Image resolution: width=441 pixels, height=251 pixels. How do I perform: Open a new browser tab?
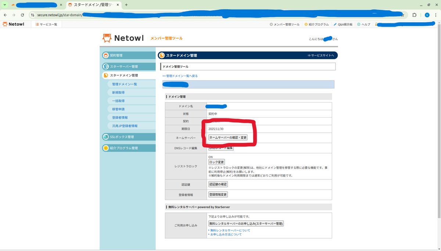click(x=126, y=5)
